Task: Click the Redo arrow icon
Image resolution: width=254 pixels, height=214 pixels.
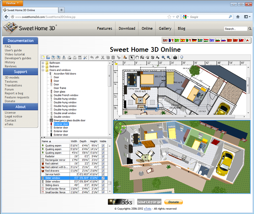Action: point(97,57)
